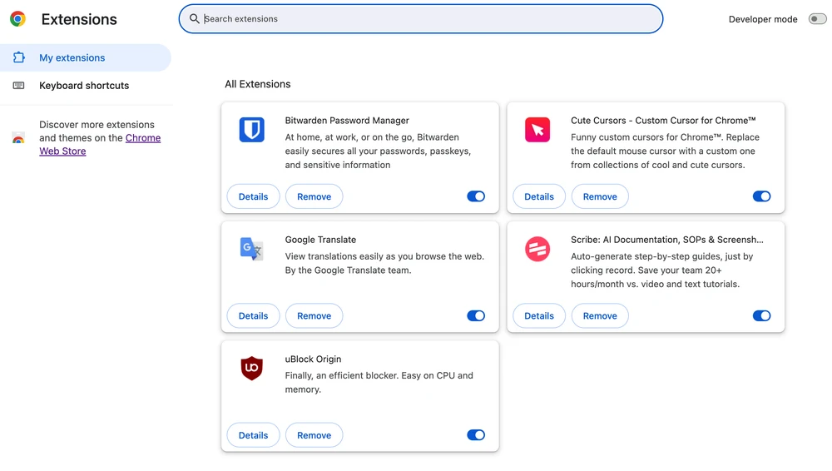Remove the Google Translate extension
The image size is (832, 471).
pyautogui.click(x=314, y=316)
